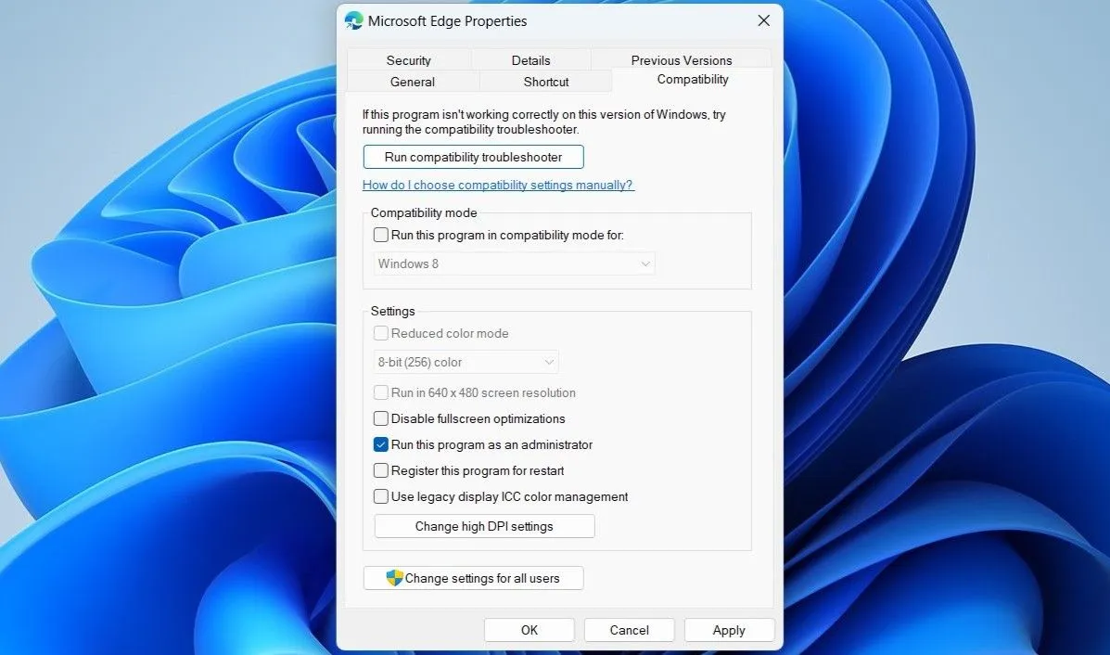Enable 'Disable fullscreen optimizations' checkbox

tap(381, 418)
